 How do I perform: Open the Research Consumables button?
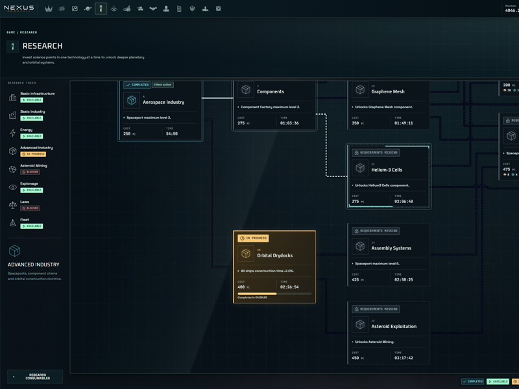(x=35, y=377)
